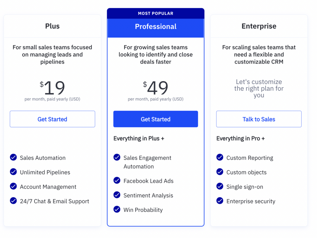Click the checkmark beside Custom objects

click(x=220, y=172)
